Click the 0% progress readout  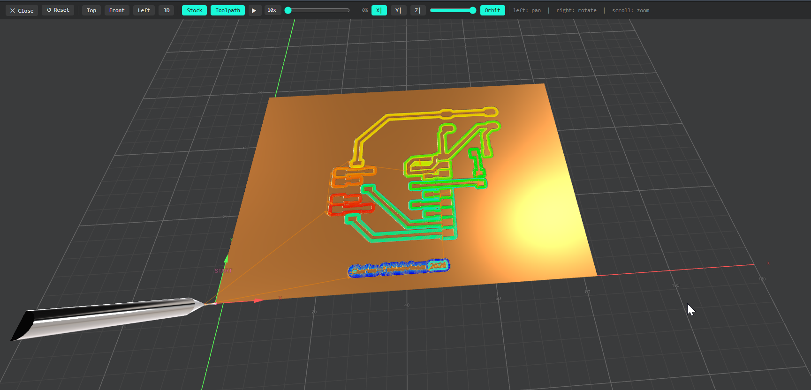(365, 10)
